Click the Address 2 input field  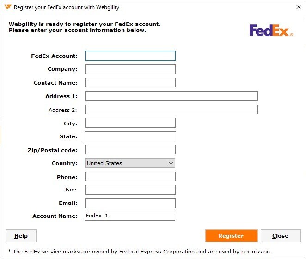(x=171, y=110)
